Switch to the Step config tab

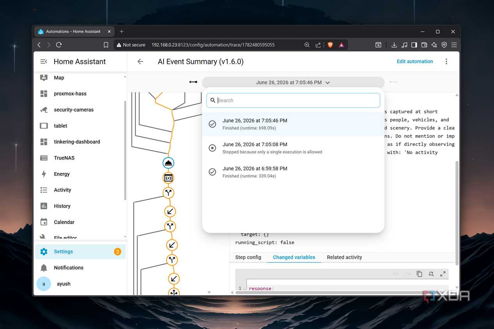pos(248,257)
